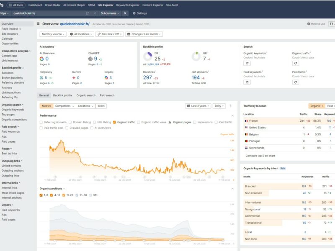Switch to the Backlink profile tab
The image size is (335, 251).
coord(62,95)
